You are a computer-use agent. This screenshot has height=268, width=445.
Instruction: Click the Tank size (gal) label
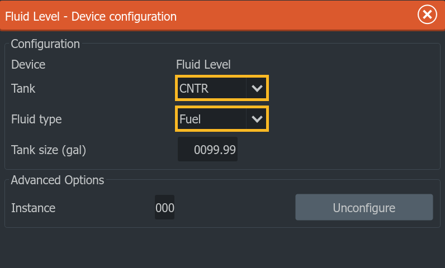pos(49,150)
